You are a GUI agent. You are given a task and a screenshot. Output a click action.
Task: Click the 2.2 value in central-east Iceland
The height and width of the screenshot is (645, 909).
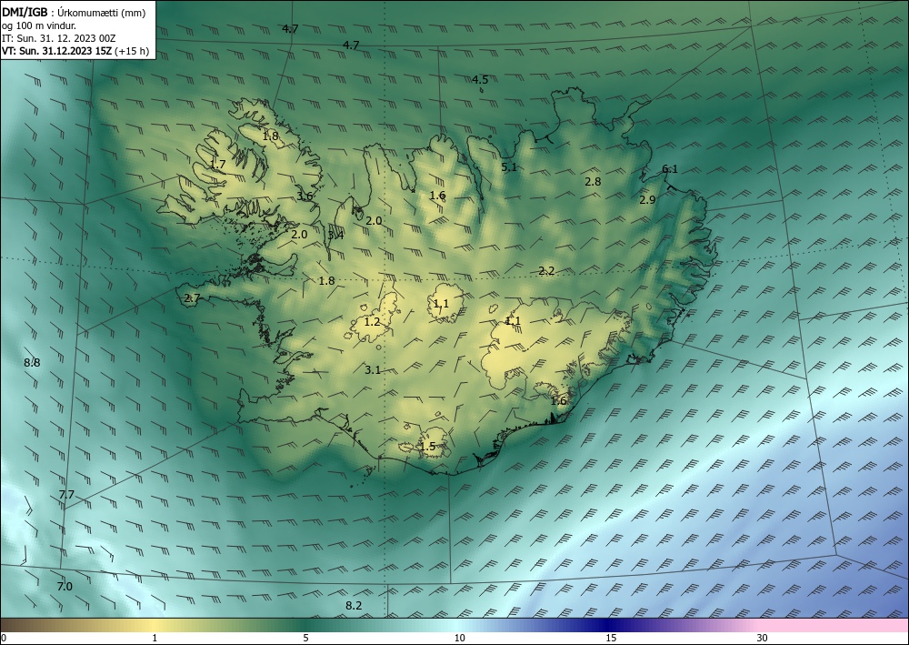546,271
